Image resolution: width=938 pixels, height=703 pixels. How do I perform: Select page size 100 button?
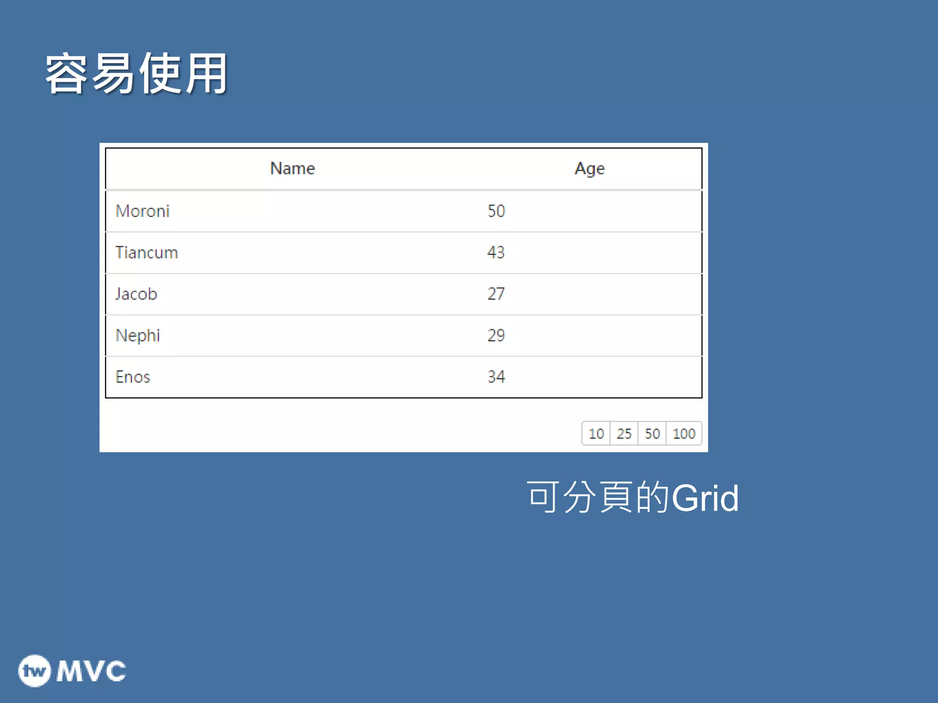pyautogui.click(x=684, y=433)
